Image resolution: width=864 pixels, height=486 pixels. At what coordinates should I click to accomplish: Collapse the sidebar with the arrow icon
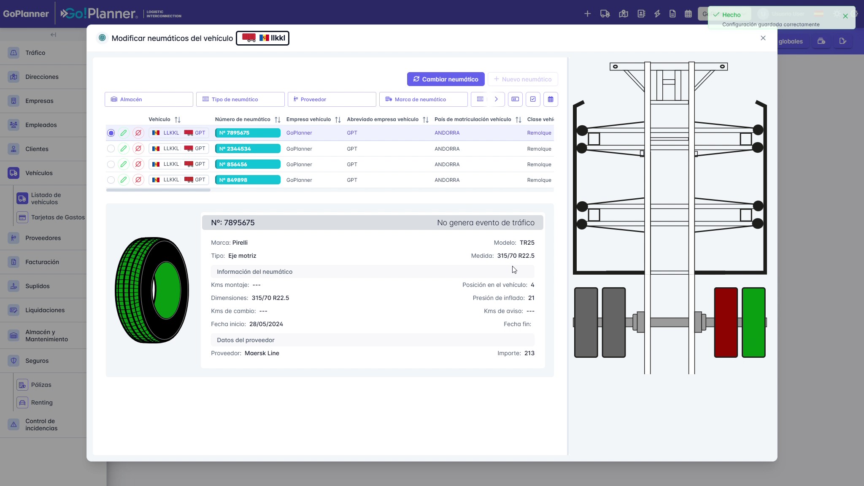(53, 35)
